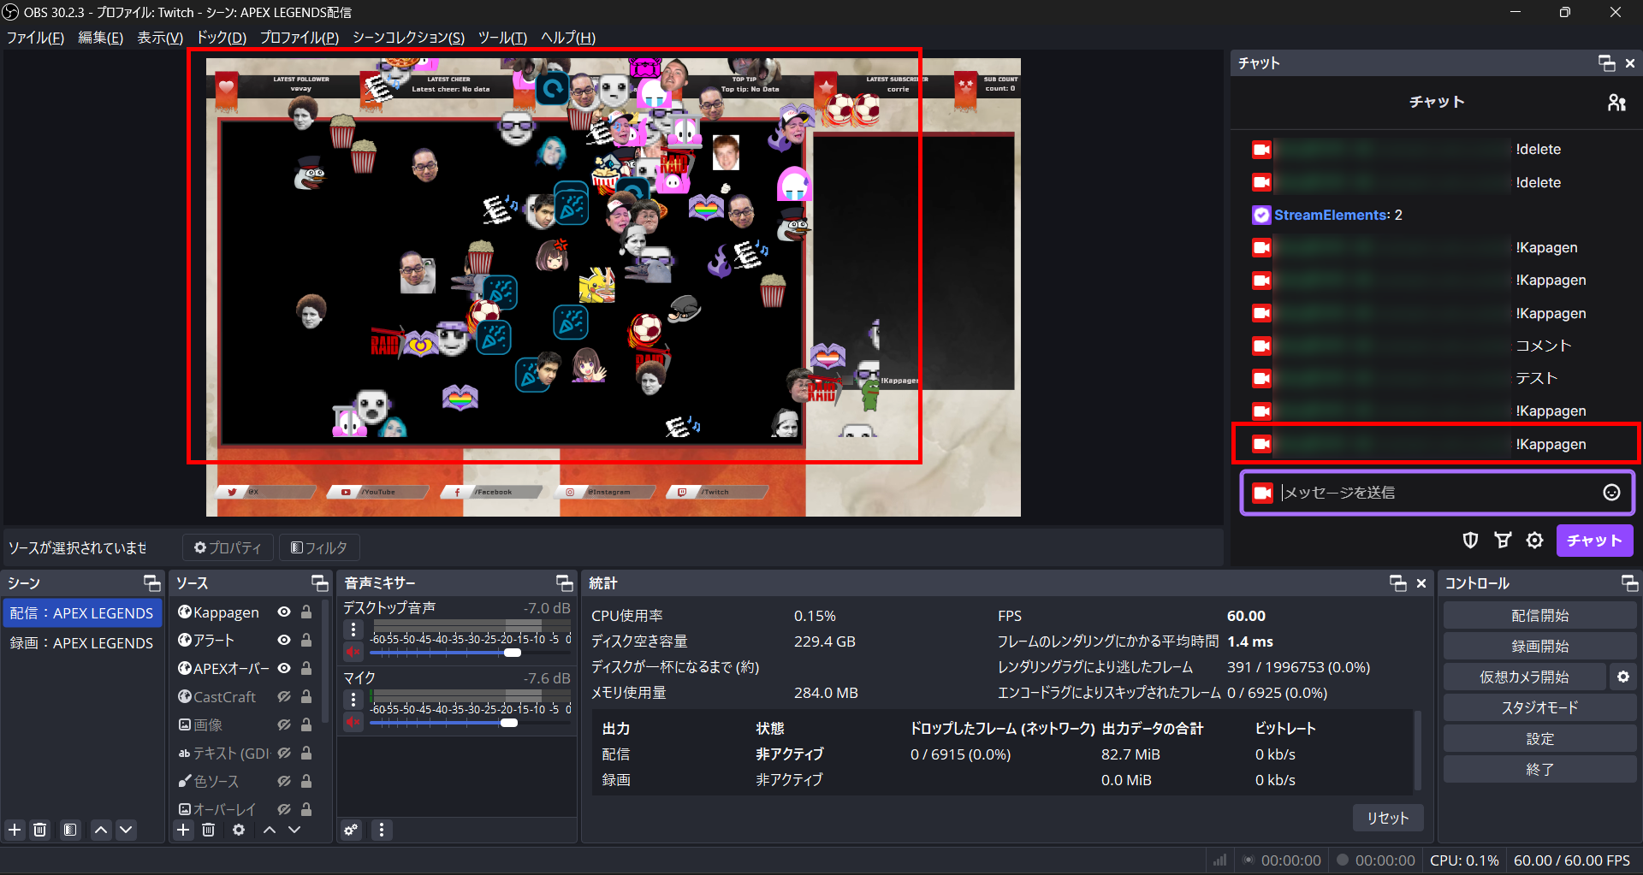This screenshot has height=875, width=1643.
Task: Open options dots for デスクトップ音声
Action: (x=353, y=630)
